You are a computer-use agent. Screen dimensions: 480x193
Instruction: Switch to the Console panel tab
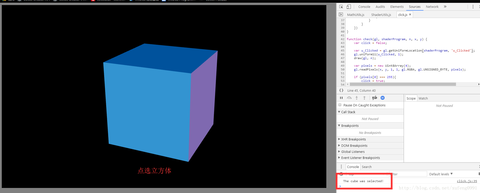[x=364, y=7]
